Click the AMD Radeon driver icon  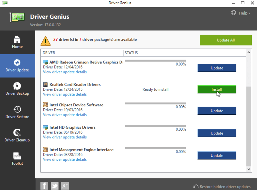pos(46,62)
